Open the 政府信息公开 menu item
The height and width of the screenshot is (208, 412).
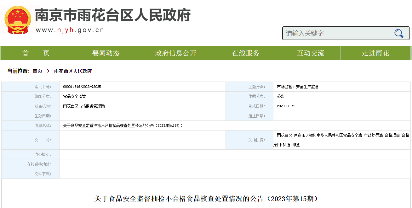[176, 53]
